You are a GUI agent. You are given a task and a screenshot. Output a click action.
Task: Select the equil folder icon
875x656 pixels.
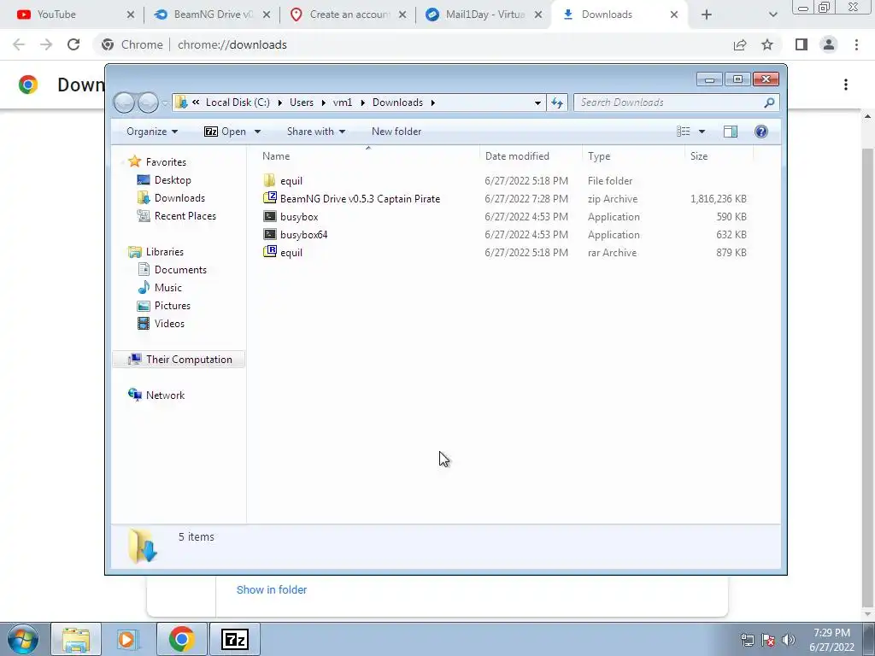coord(269,181)
